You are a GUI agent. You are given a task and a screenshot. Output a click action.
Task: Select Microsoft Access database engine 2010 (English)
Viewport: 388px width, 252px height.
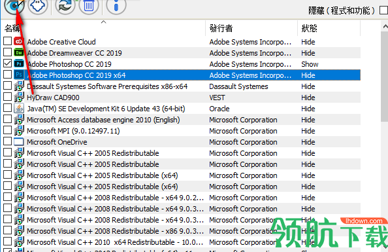click(103, 120)
